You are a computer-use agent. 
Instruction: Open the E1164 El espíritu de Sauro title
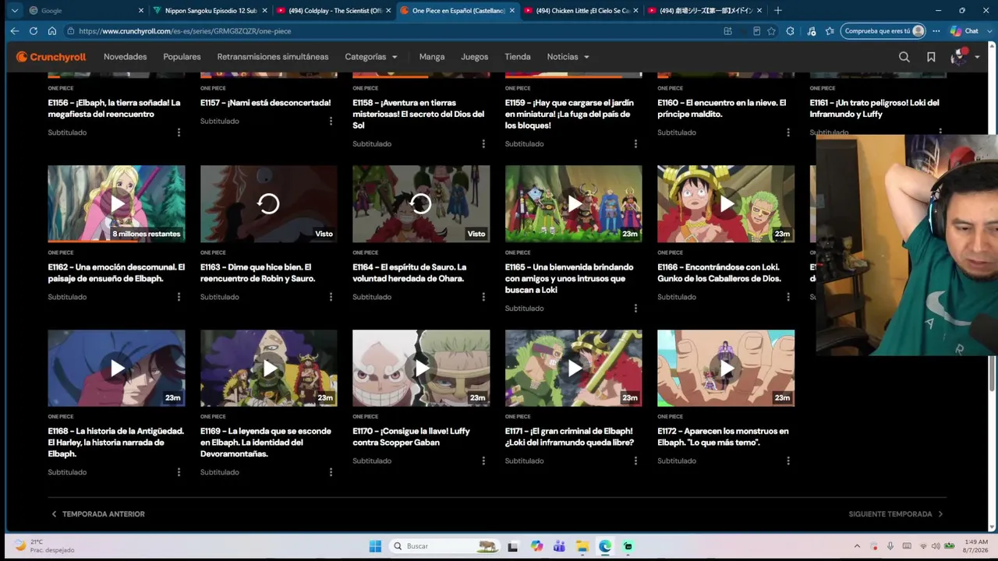pyautogui.click(x=409, y=273)
